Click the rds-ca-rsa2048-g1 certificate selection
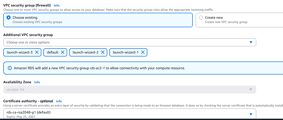Image resolution: width=283 pixels, height=120 pixels. [x=130, y=114]
